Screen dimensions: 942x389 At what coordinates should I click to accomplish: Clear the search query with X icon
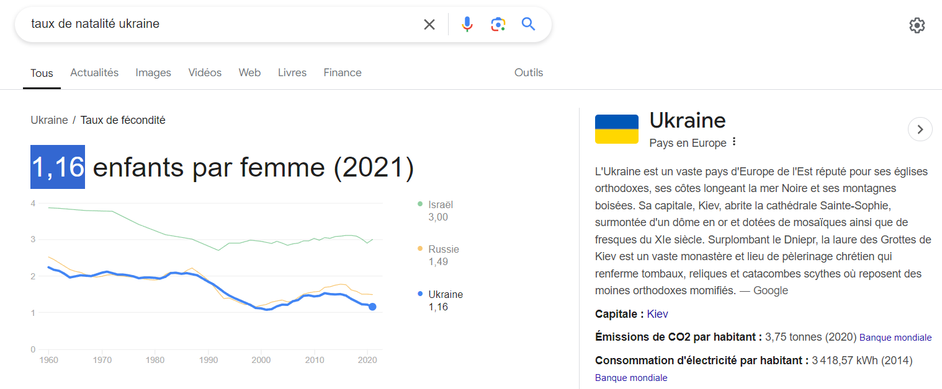pos(429,24)
